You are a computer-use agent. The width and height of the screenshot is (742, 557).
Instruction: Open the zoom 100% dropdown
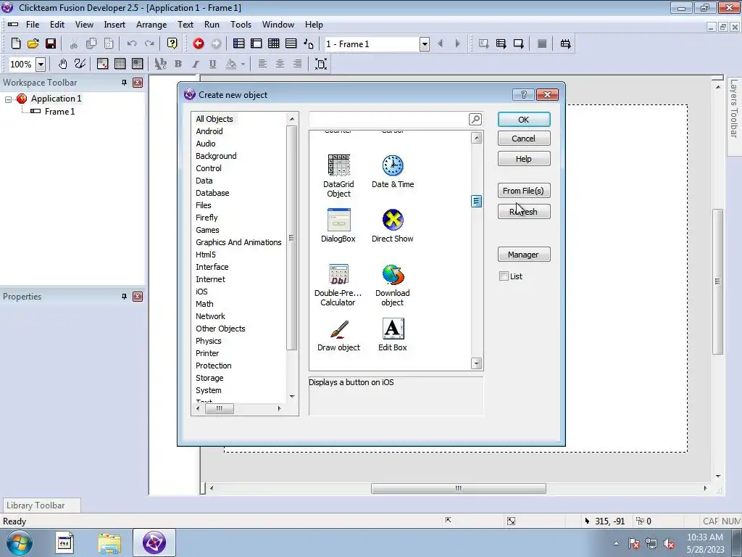tap(41, 64)
